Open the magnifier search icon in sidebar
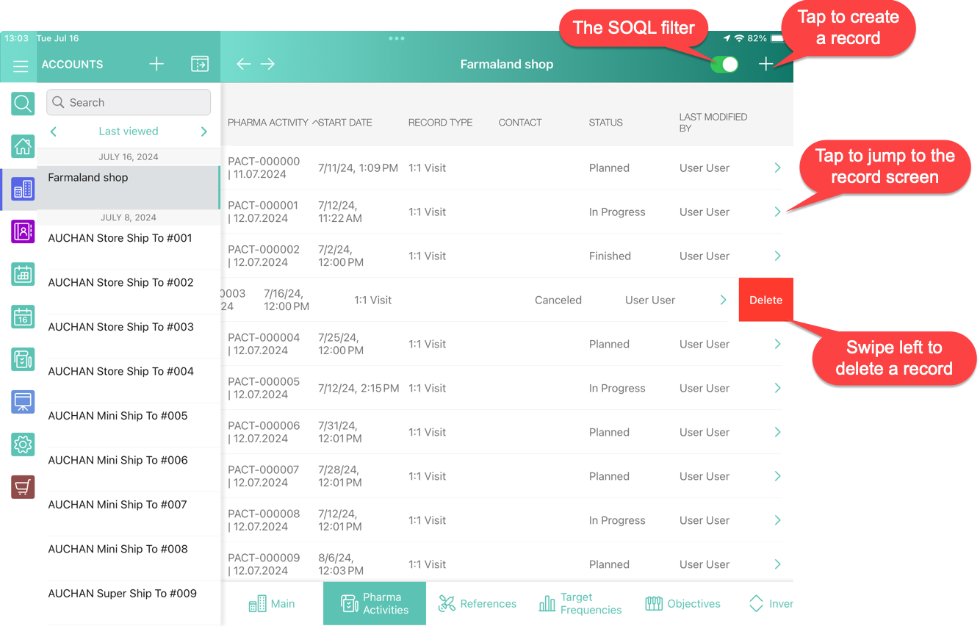This screenshot has width=980, height=626. pos(23,104)
